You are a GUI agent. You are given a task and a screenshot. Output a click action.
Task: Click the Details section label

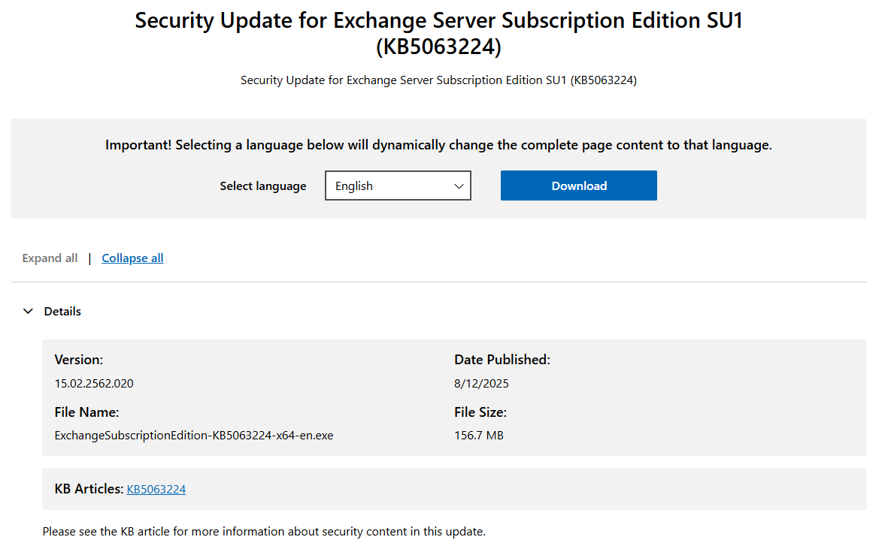point(62,311)
